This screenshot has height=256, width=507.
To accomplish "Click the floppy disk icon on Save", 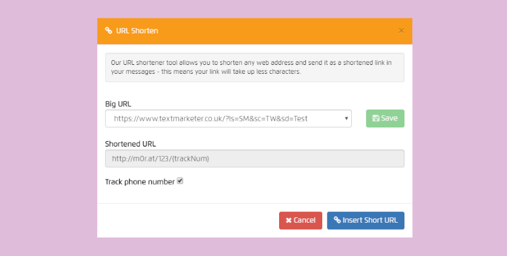I will click(x=375, y=118).
